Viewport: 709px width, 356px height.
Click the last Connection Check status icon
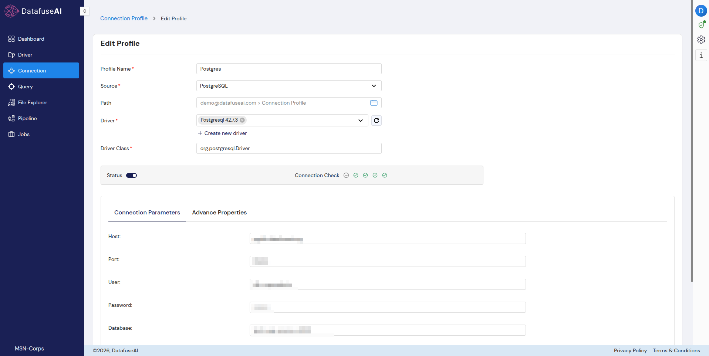tap(385, 175)
